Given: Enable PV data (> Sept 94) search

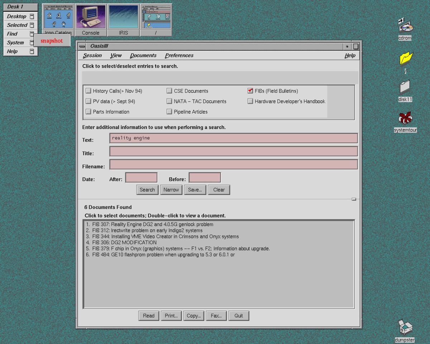Looking at the screenshot, I should pyautogui.click(x=88, y=101).
